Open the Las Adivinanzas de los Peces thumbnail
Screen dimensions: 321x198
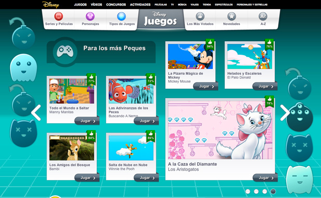131,91
